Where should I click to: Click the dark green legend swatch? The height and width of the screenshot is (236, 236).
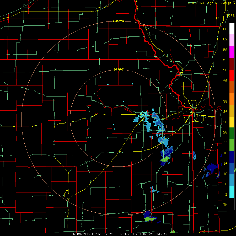pyautogui.click(x=232, y=133)
